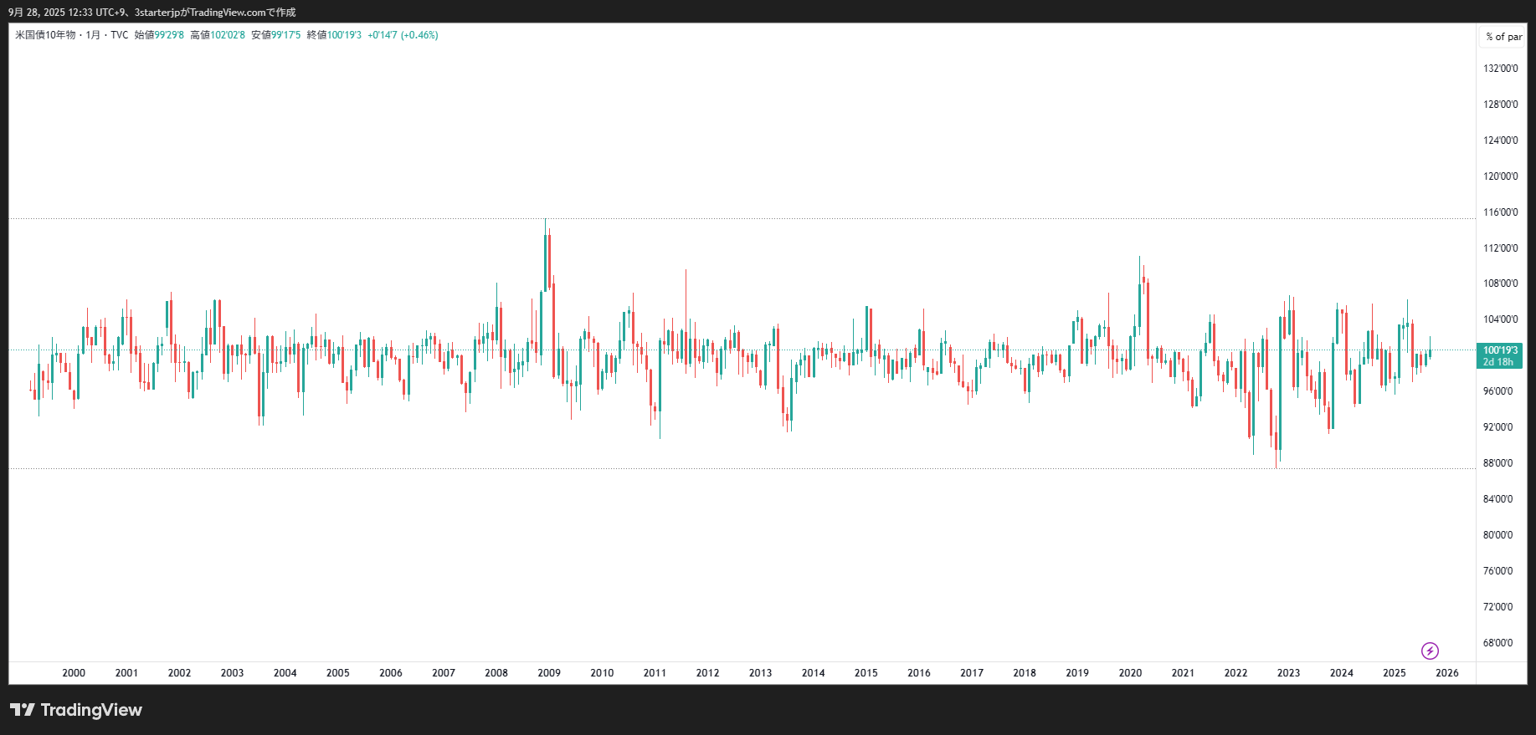Image resolution: width=1536 pixels, height=735 pixels.
Task: Click the 2009 label on time axis
Action: click(549, 673)
